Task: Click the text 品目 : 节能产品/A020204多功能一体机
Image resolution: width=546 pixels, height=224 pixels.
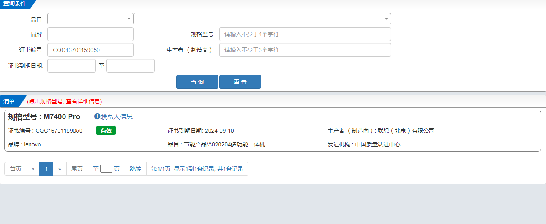Action: pyautogui.click(x=216, y=144)
